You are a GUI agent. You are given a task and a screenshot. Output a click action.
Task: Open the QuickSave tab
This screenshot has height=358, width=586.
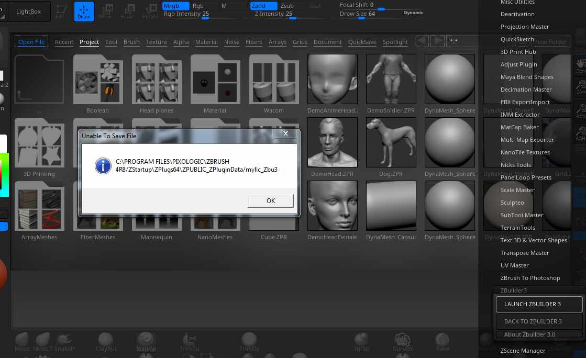[362, 42]
